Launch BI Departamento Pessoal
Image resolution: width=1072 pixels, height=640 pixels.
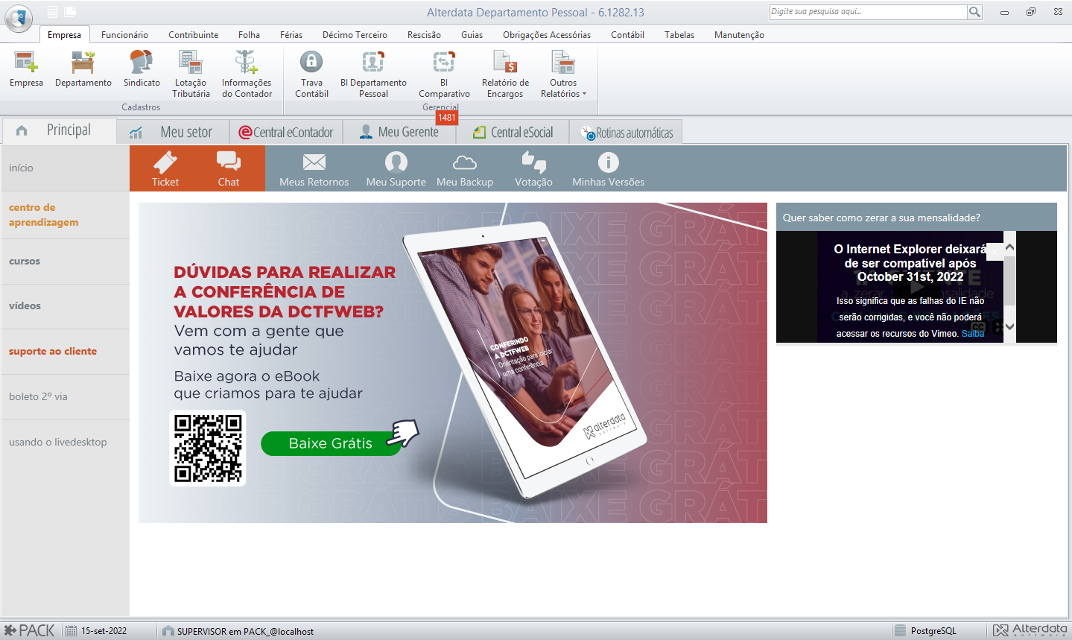[x=373, y=61]
